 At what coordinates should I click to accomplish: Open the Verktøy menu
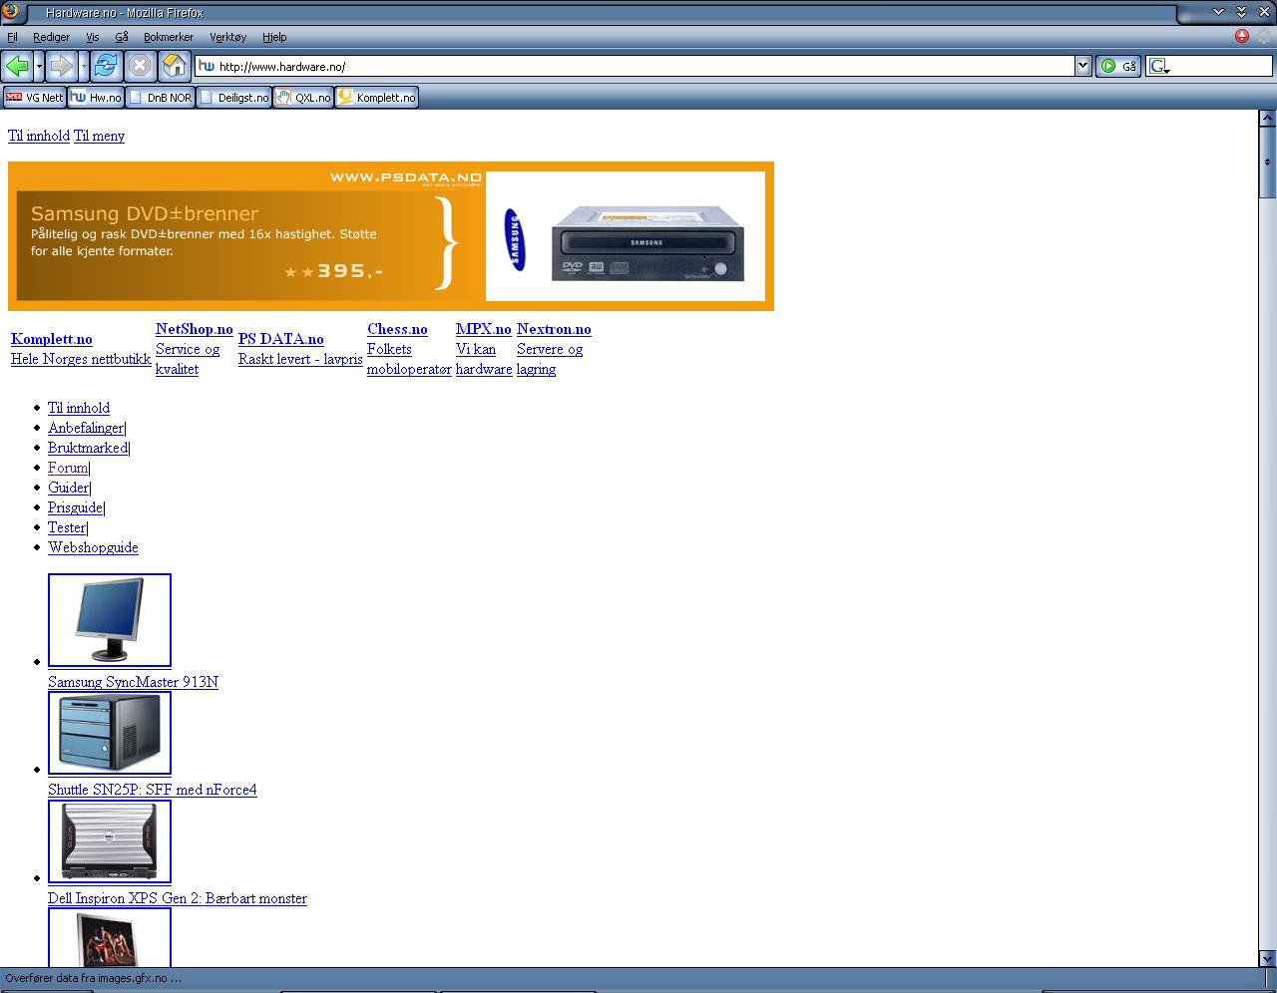pyautogui.click(x=227, y=37)
